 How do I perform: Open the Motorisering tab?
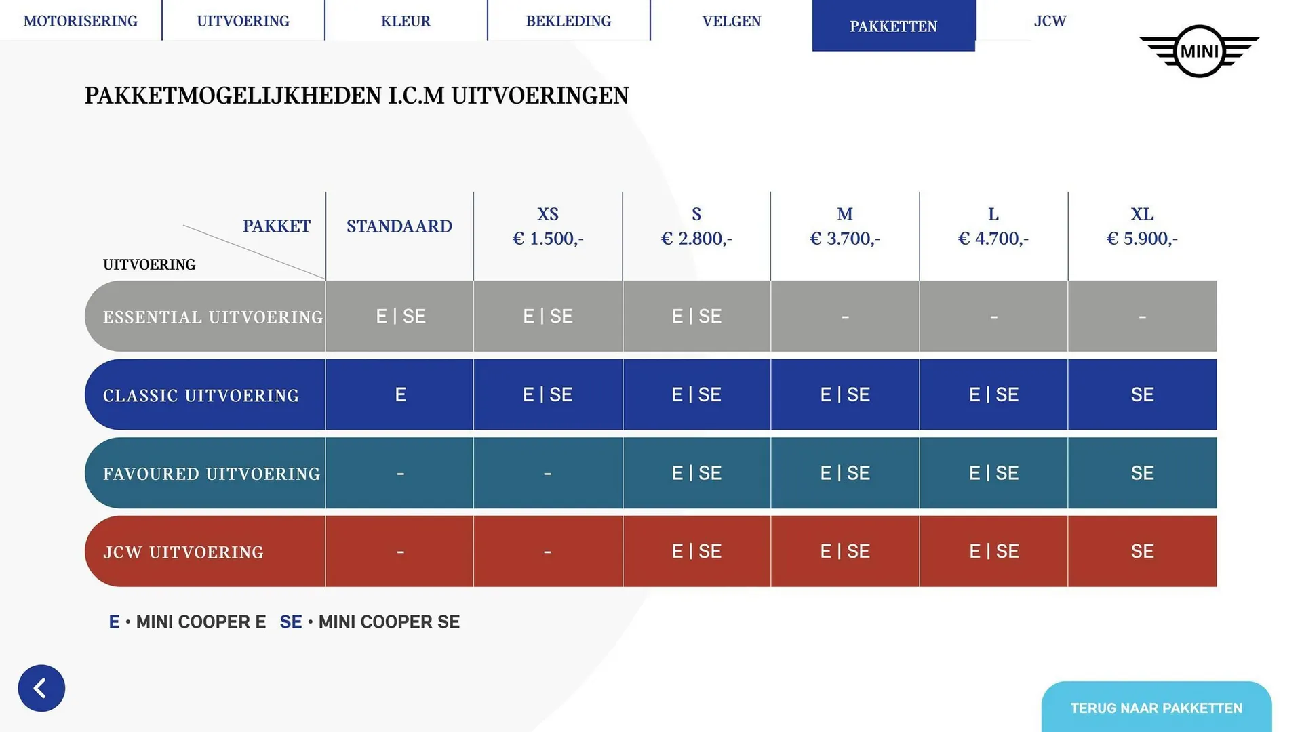tap(81, 21)
